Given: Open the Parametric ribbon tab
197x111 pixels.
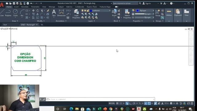Looking at the screenshot, I should 35,7.
